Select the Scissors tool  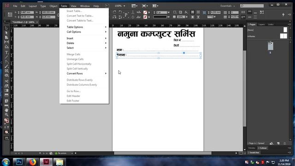click(x=6, y=81)
